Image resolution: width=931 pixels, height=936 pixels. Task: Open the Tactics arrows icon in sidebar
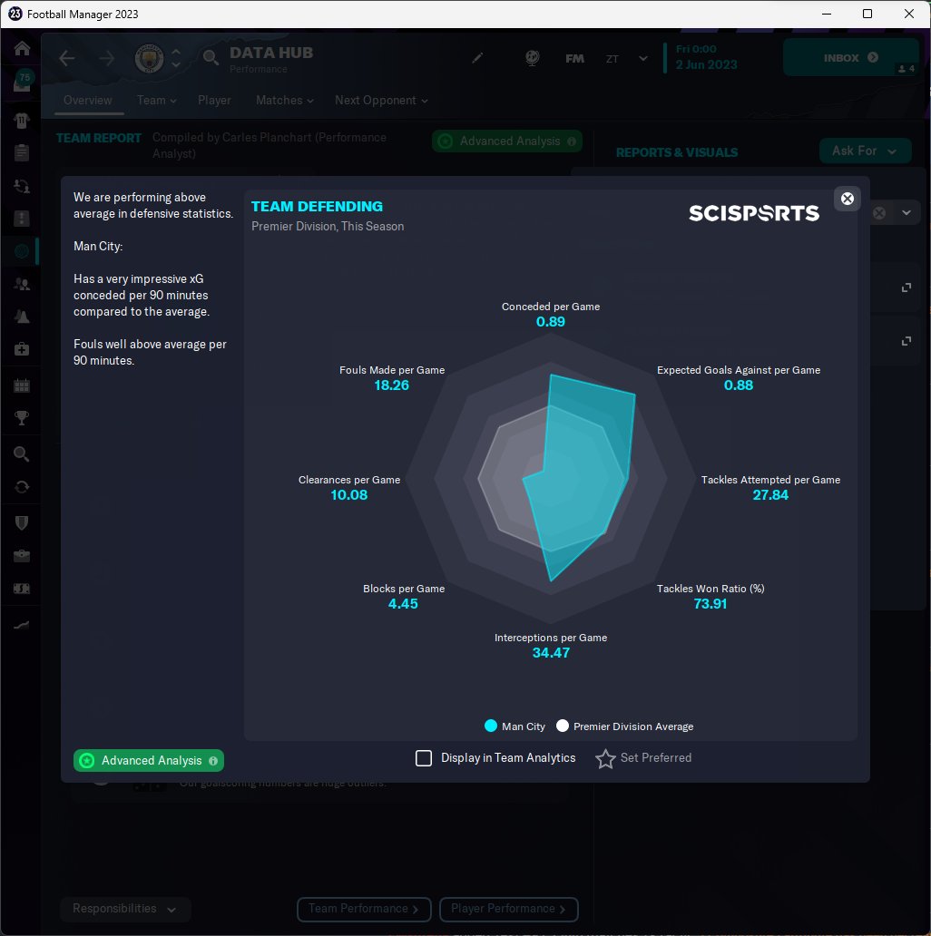(22, 186)
